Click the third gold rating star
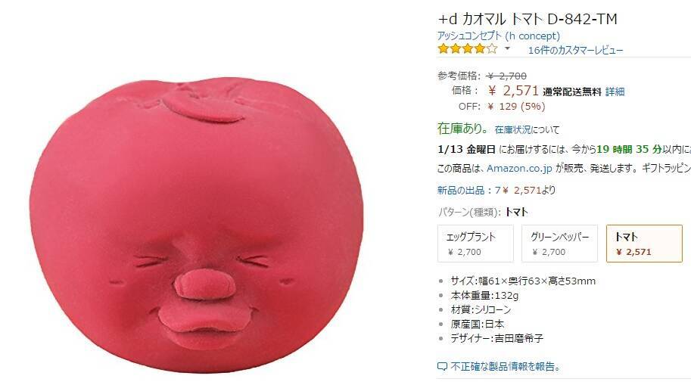 pyautogui.click(x=468, y=49)
